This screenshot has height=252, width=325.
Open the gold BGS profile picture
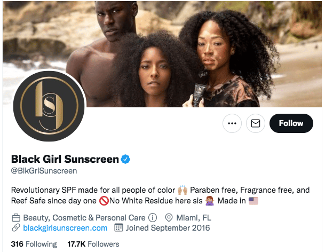pyautogui.click(x=49, y=106)
